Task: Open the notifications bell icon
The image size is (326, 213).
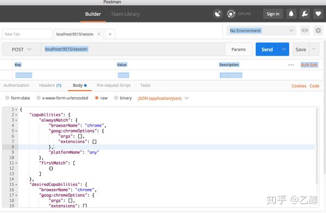Action: (291, 14)
